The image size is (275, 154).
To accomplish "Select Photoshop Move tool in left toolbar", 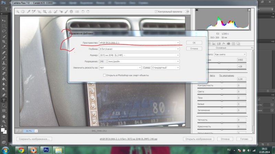I will (4, 21).
